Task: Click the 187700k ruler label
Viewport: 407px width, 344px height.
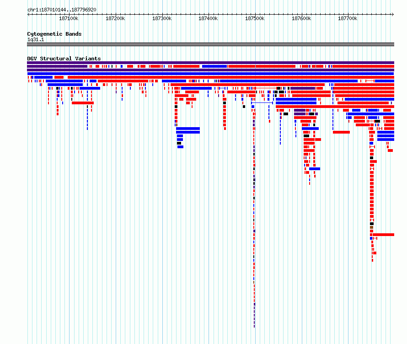Action: (x=348, y=18)
